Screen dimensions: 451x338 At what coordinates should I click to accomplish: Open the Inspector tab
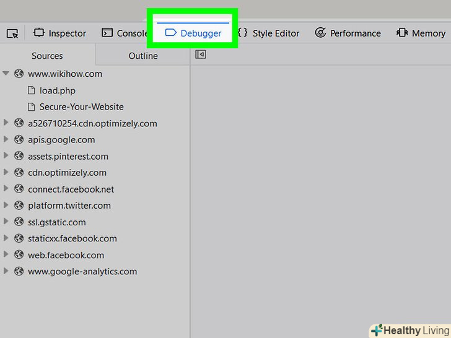(60, 33)
